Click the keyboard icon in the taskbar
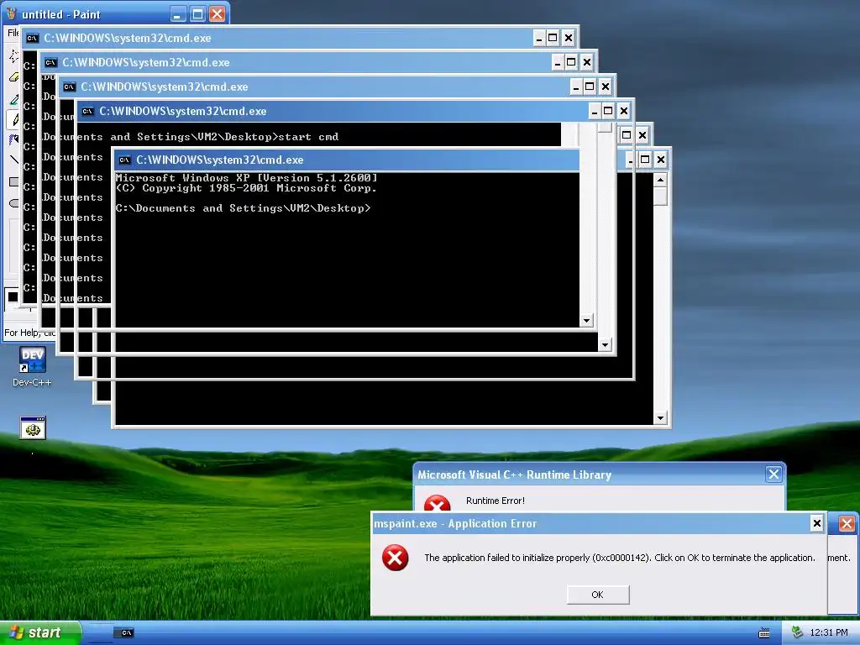860x645 pixels. pyautogui.click(x=764, y=633)
